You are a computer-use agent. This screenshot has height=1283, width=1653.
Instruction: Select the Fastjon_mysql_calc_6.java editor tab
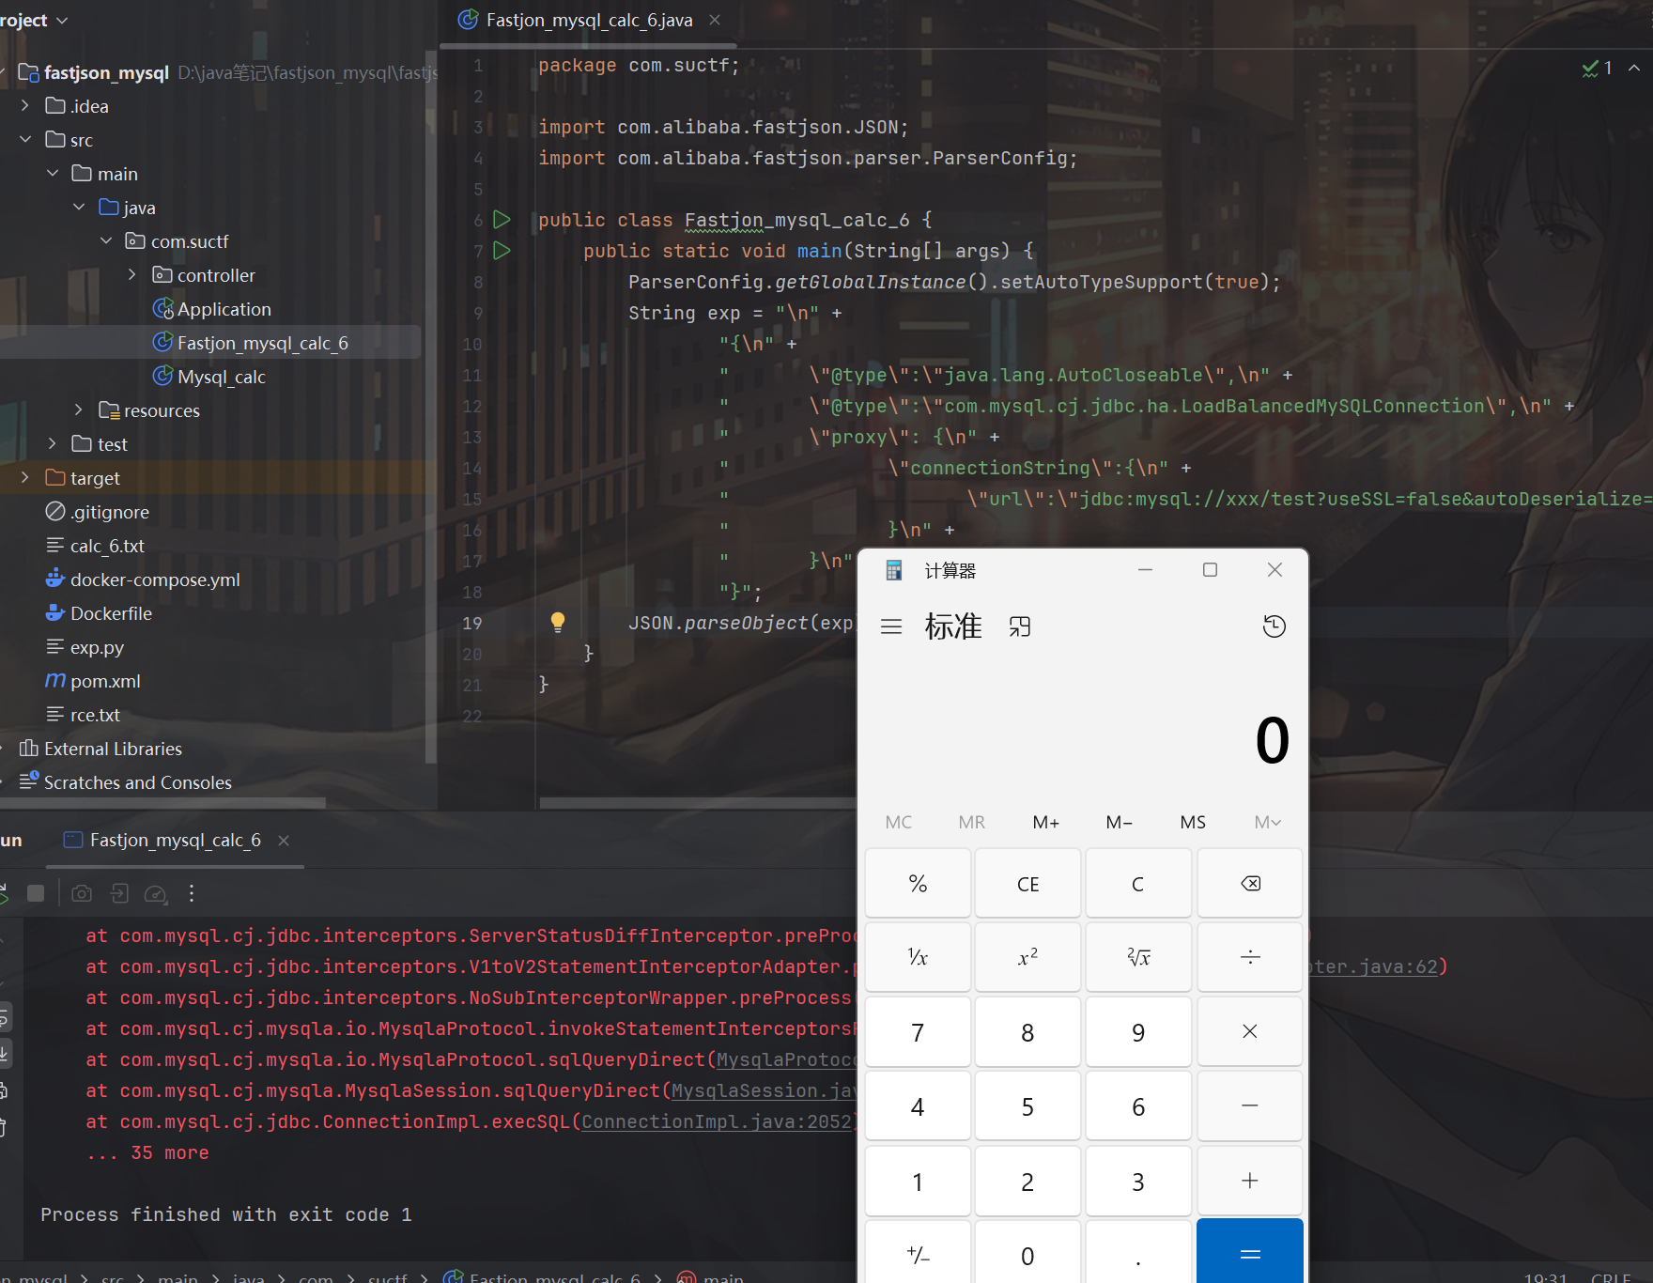[x=588, y=20]
